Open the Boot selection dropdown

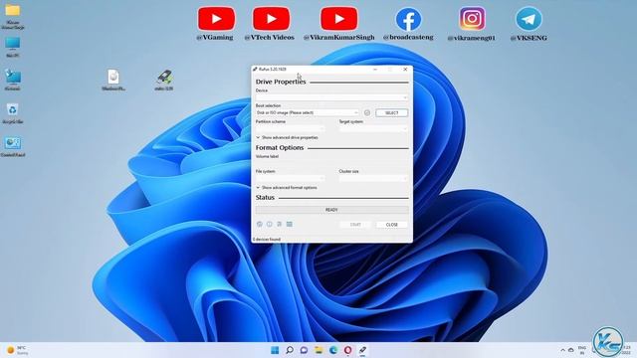coord(308,112)
